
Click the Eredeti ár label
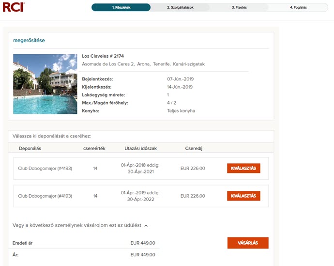tap(22, 243)
